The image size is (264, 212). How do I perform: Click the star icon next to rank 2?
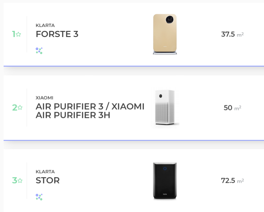pos(20,107)
